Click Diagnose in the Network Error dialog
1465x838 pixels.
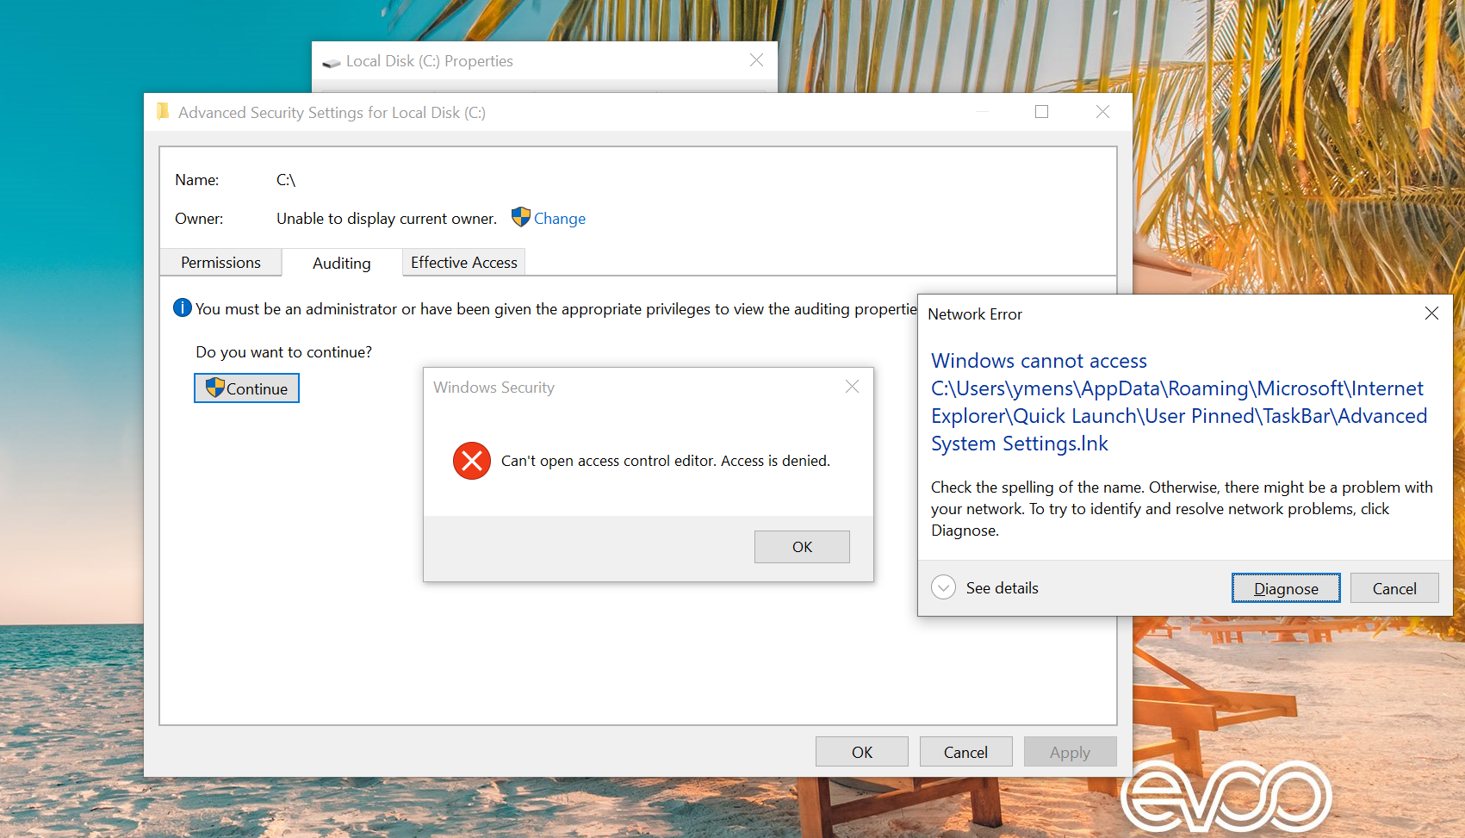pyautogui.click(x=1286, y=587)
